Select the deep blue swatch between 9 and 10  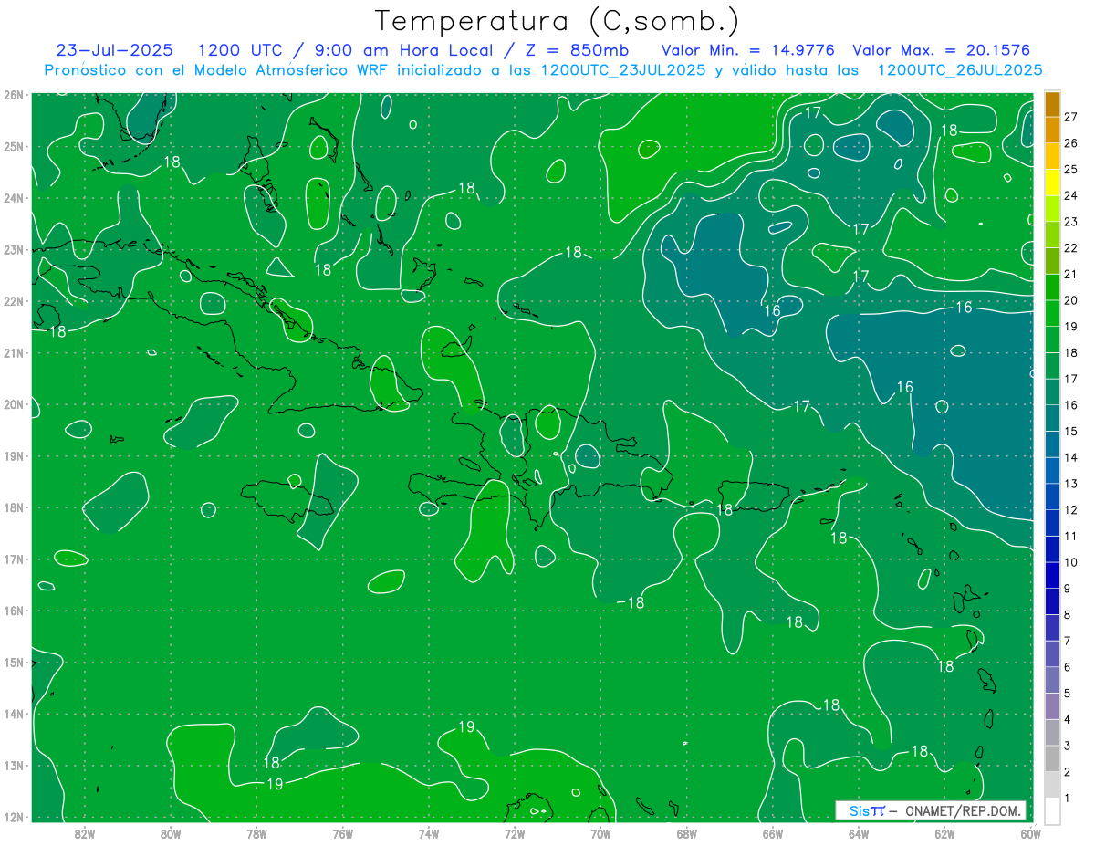[1052, 575]
